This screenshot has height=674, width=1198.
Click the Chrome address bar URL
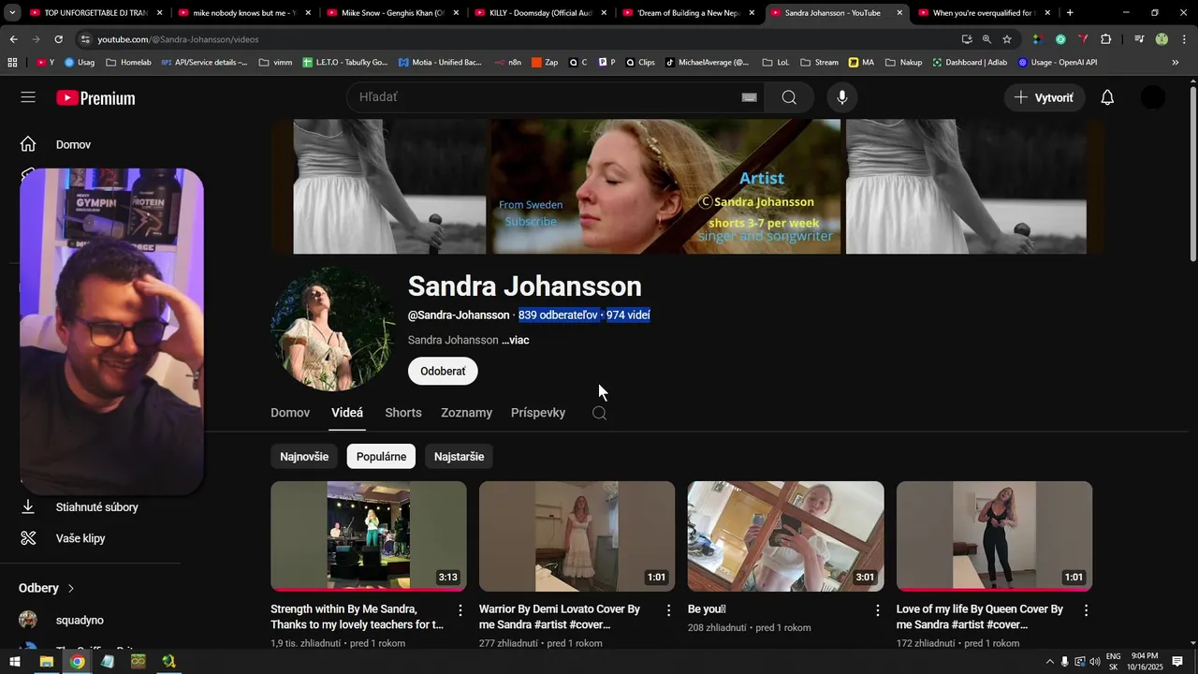[178, 39]
